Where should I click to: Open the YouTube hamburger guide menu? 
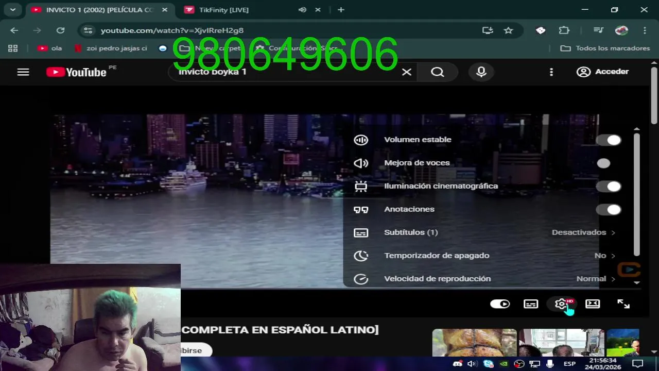tap(23, 72)
